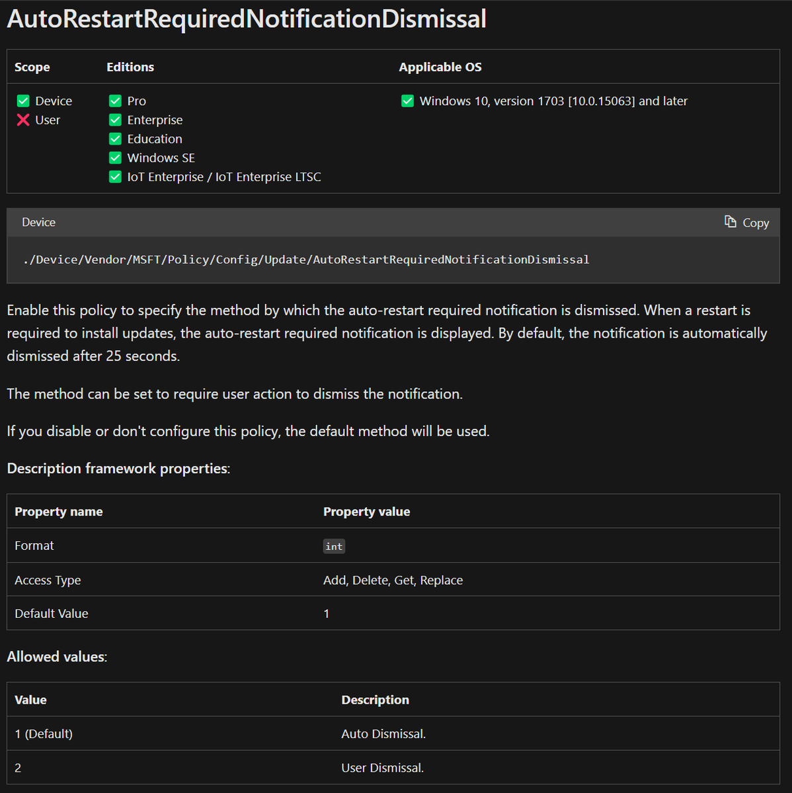
Task: Click the Scope column header
Action: (32, 67)
